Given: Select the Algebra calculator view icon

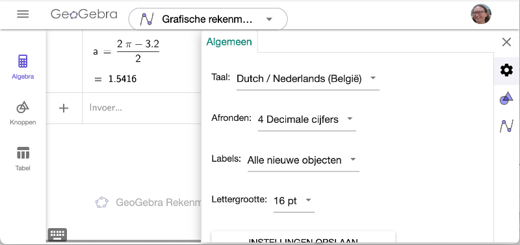Looking at the screenshot, I should (23, 62).
